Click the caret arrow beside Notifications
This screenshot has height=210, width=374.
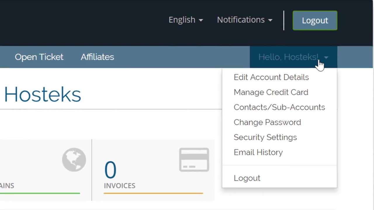[x=270, y=20]
